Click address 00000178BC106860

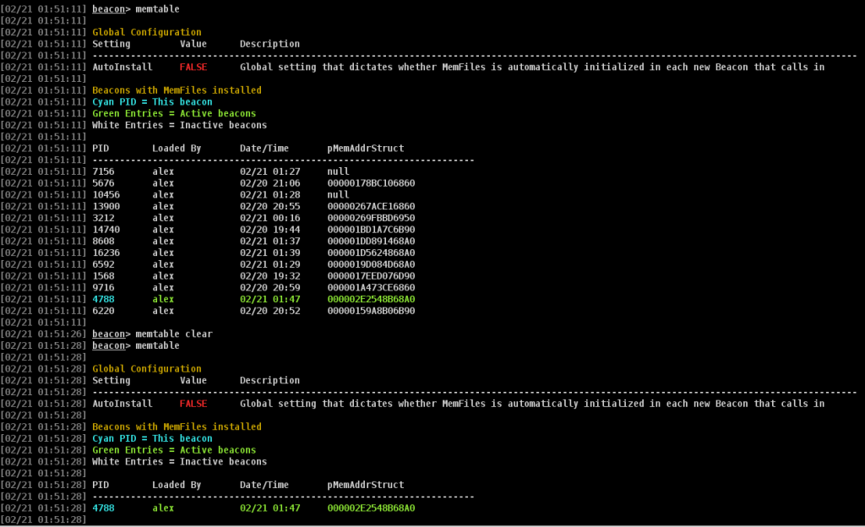pyautogui.click(x=372, y=183)
